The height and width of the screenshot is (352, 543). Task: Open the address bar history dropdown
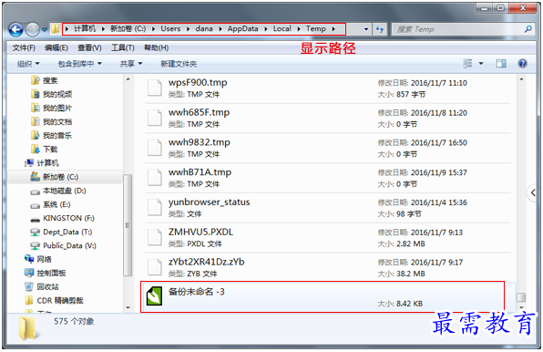[x=366, y=29]
